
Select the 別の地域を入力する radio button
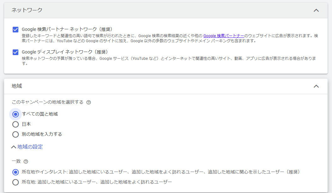[x=15, y=134]
